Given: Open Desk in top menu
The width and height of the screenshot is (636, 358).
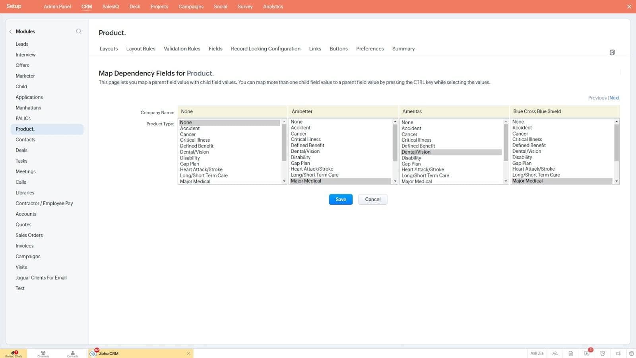Looking at the screenshot, I should click(x=135, y=6).
